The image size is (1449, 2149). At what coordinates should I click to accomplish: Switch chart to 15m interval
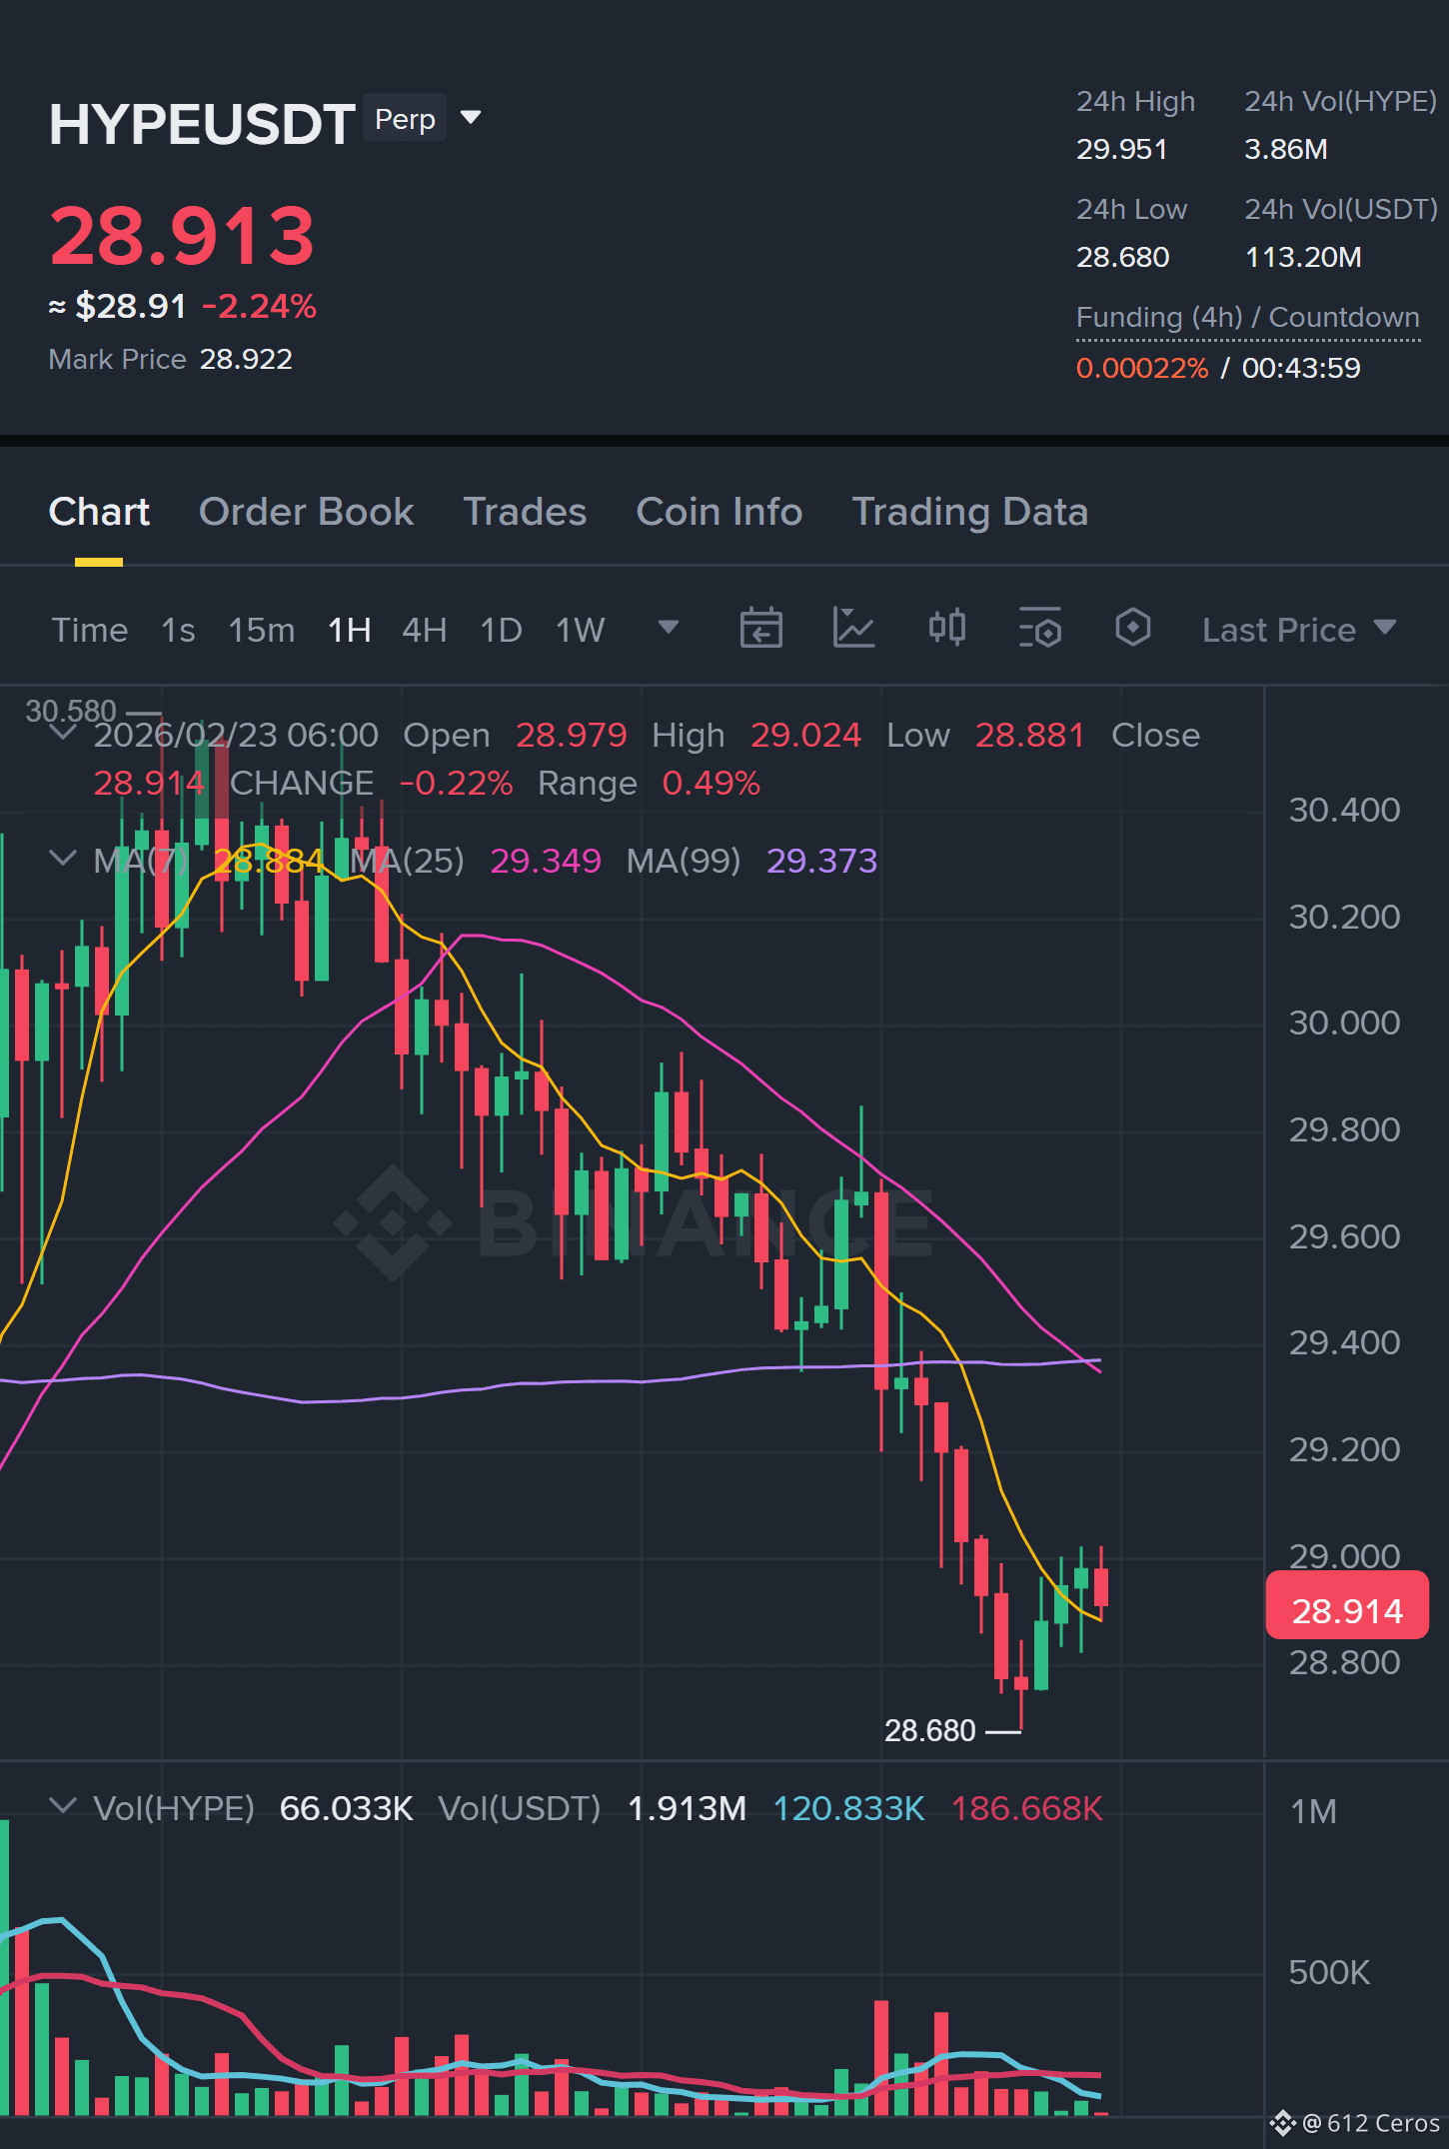pos(261,630)
